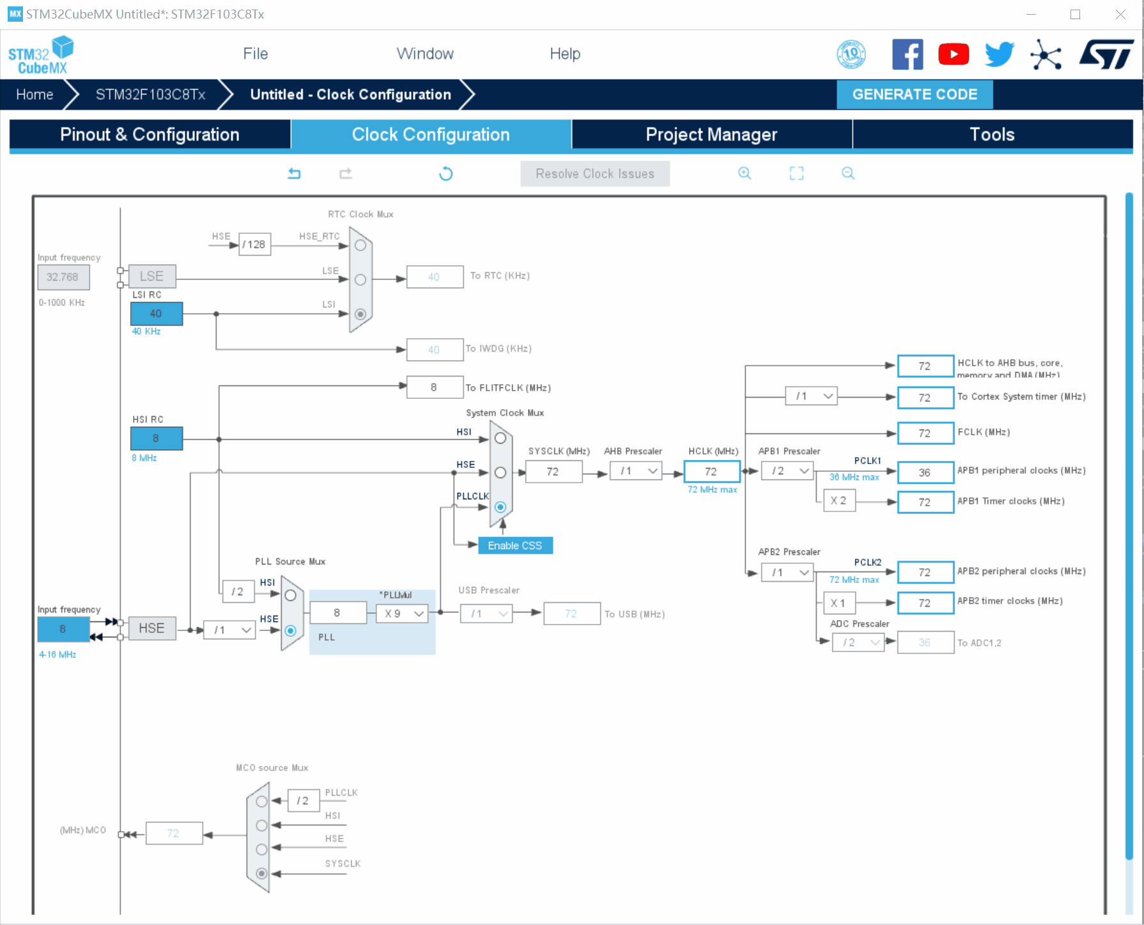Click the fit-to-screen icon

(x=796, y=173)
